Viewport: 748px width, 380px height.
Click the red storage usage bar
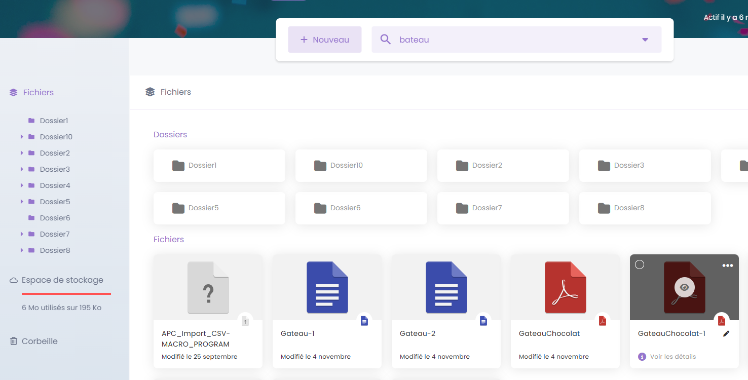(66, 293)
